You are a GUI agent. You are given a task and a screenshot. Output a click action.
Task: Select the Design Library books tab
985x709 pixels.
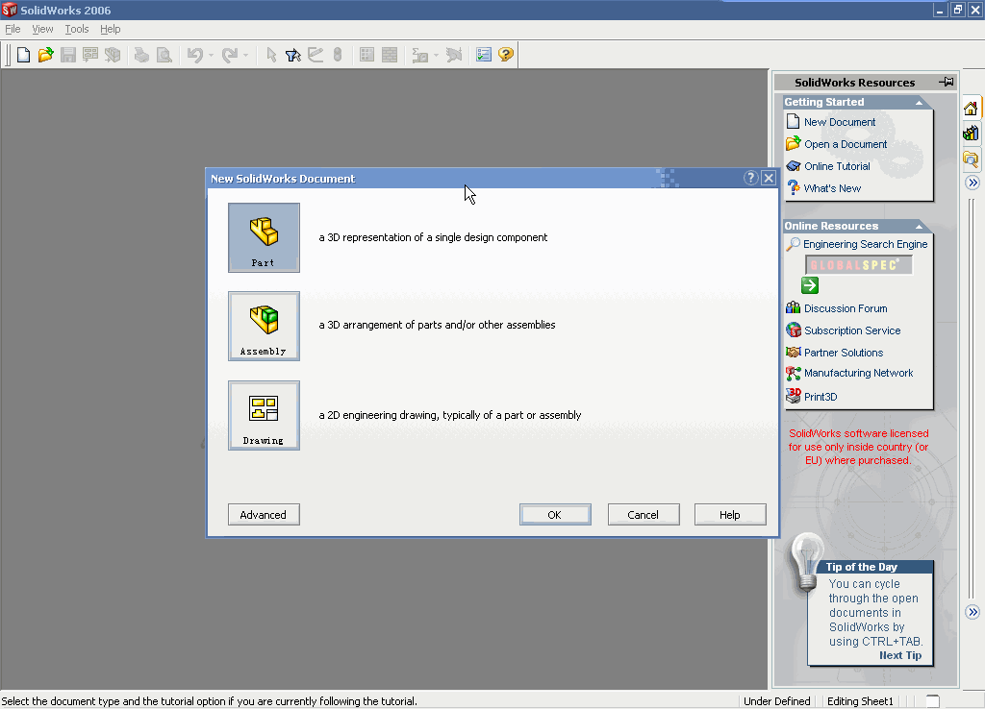click(971, 133)
